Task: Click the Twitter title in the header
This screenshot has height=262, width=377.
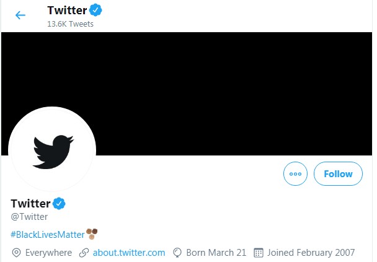Action: pos(67,11)
